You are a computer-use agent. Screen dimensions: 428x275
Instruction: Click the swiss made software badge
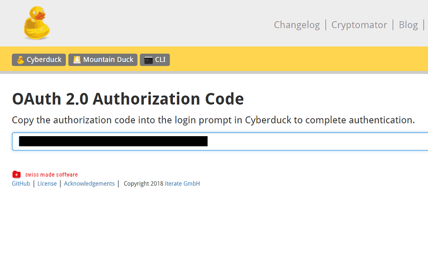(45, 175)
